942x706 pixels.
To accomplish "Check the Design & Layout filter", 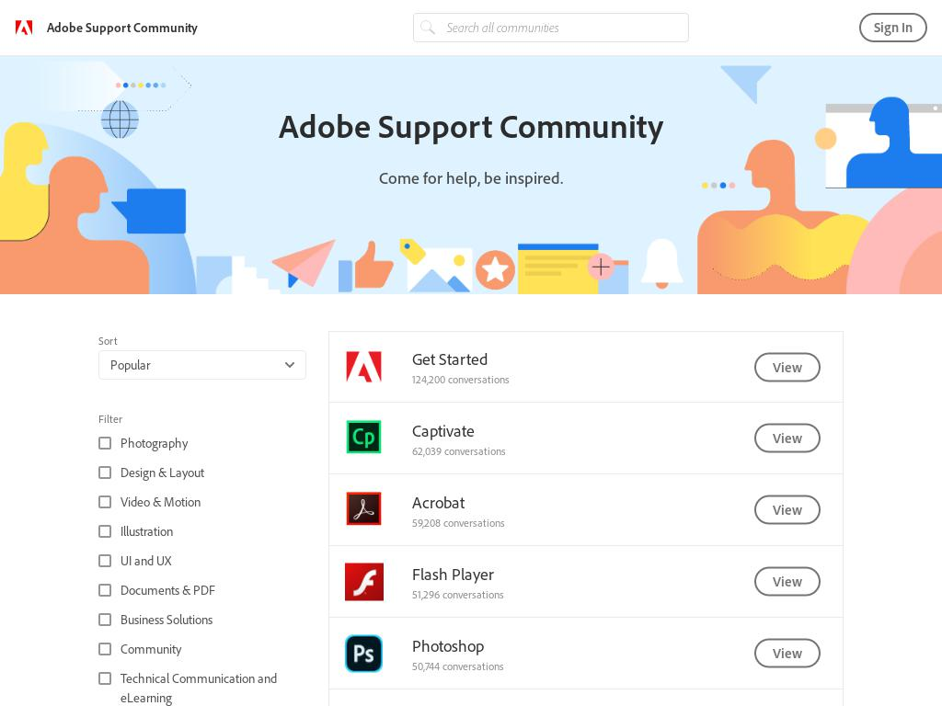I will (105, 473).
